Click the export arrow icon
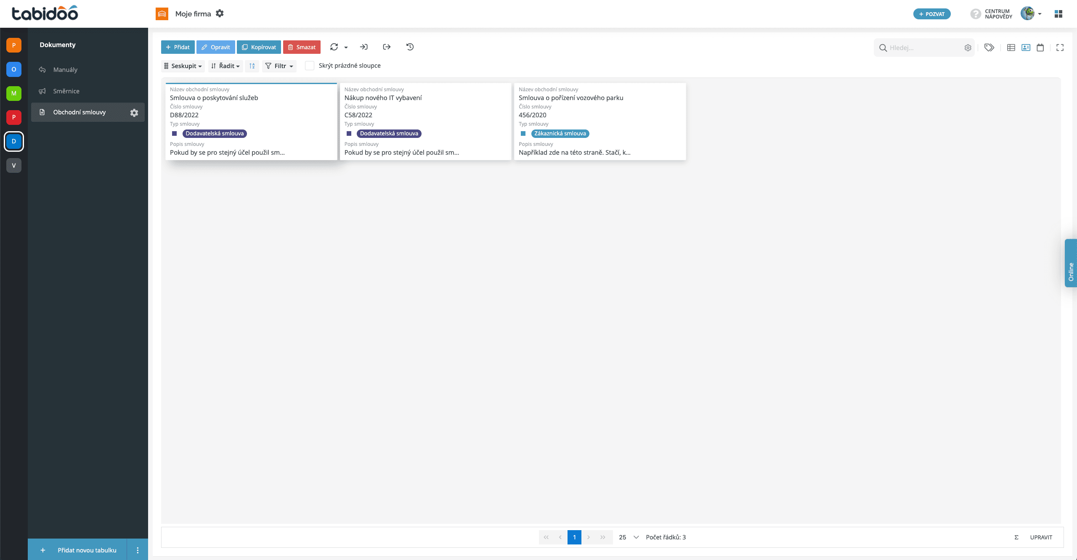 (x=387, y=47)
